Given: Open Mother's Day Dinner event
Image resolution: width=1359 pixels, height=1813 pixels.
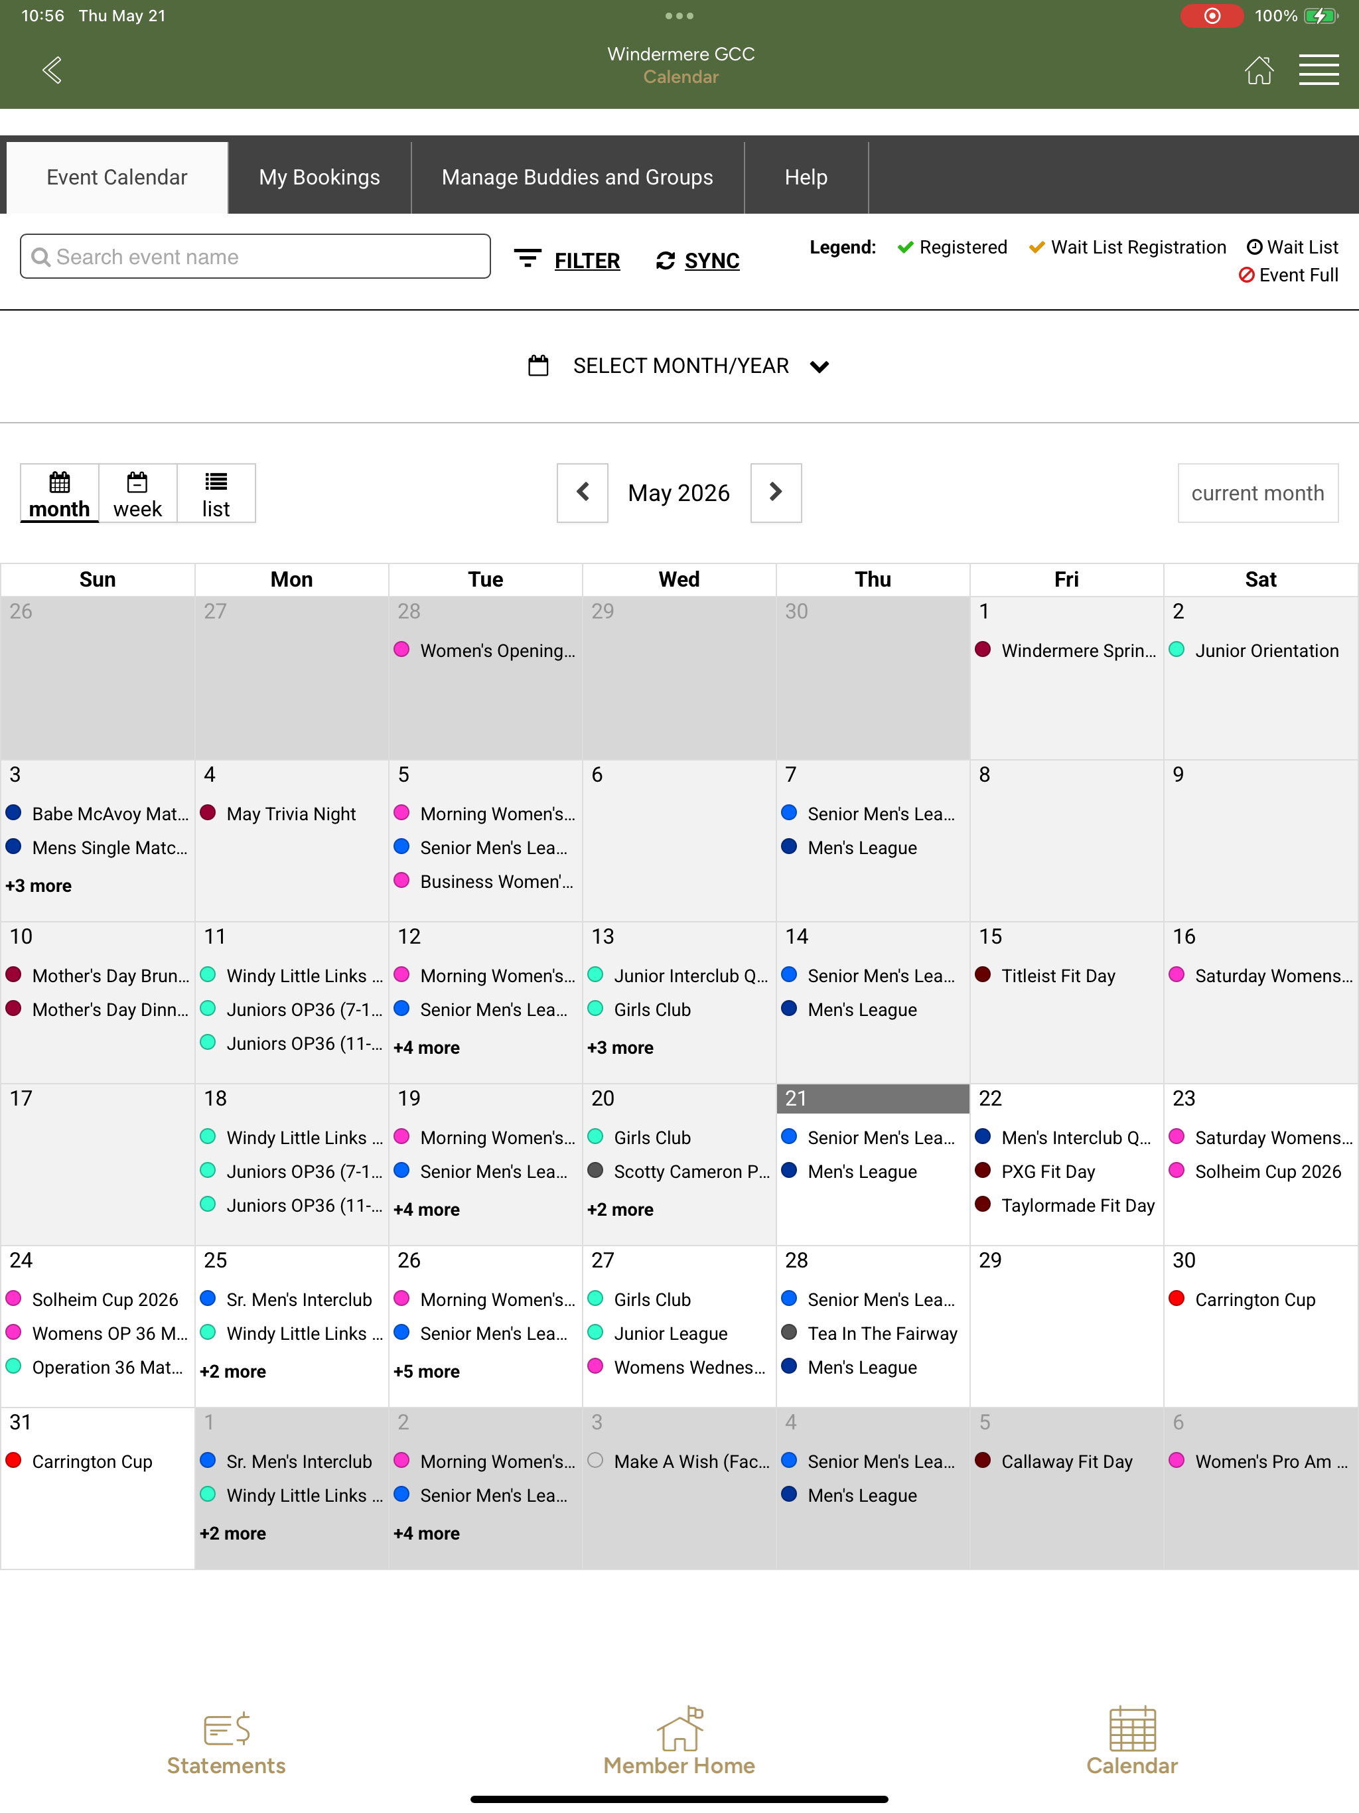Looking at the screenshot, I should pyautogui.click(x=98, y=1010).
